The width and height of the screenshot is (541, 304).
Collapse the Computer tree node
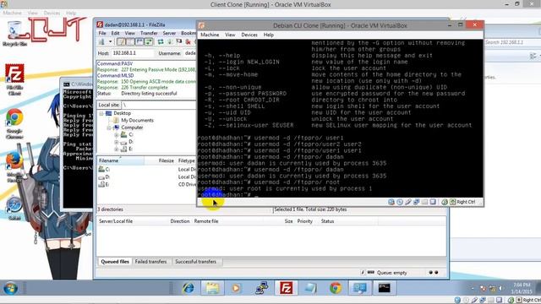(109, 128)
